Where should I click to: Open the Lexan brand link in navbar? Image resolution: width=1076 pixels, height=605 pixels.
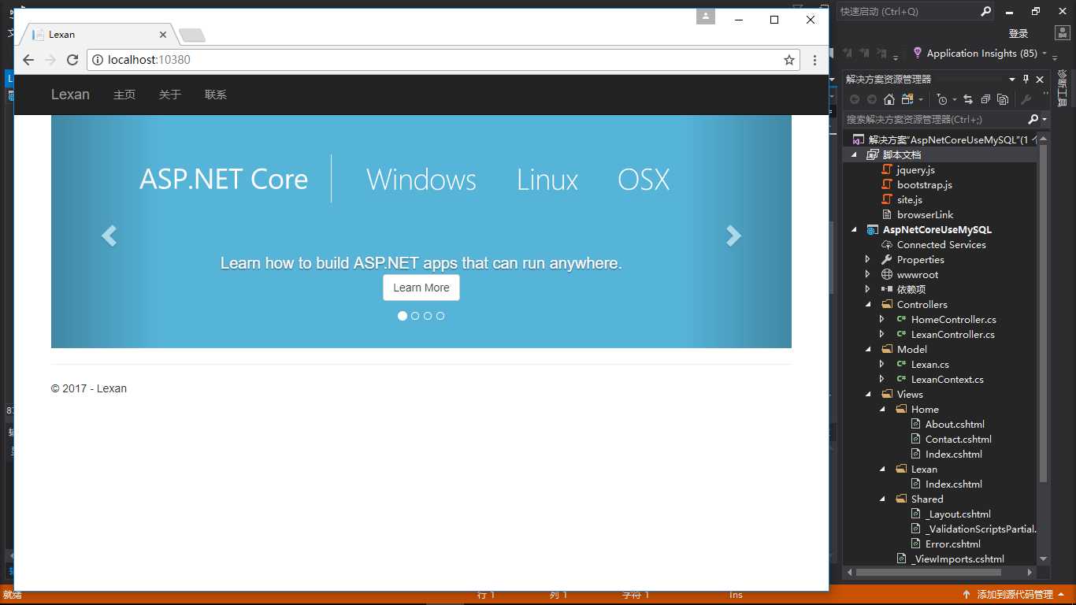(x=70, y=95)
